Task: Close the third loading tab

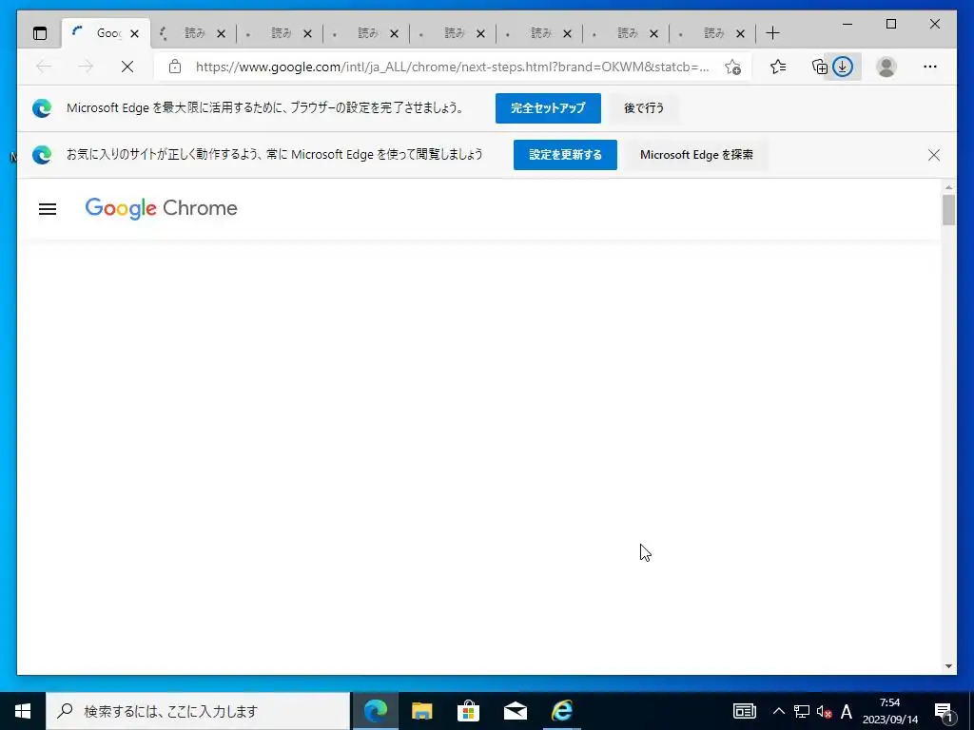Action: click(x=307, y=33)
